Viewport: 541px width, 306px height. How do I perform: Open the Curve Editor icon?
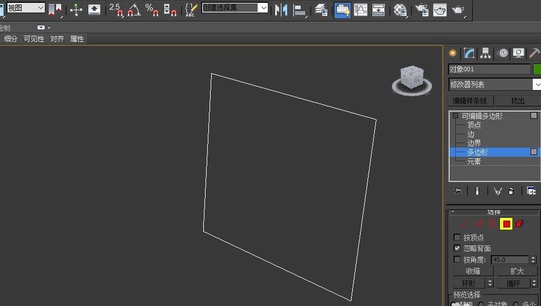(361, 9)
